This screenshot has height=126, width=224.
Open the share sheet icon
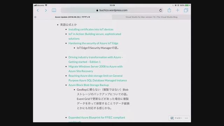tap(169, 10)
